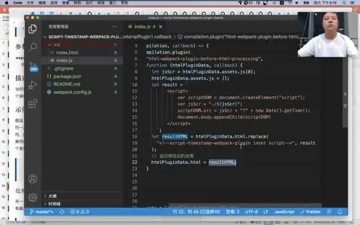Click the horizontal scrollbar under the code
Image resolution: width=360 pixels, height=225 pixels.
[x=245, y=205]
